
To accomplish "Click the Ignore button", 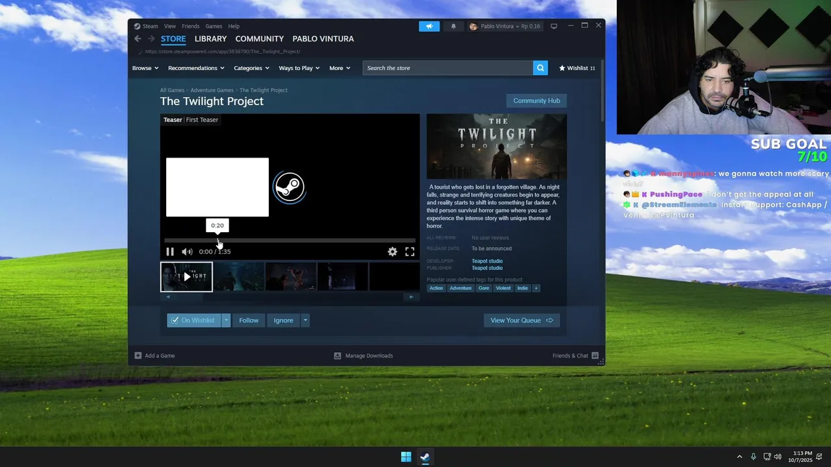I will pyautogui.click(x=283, y=320).
